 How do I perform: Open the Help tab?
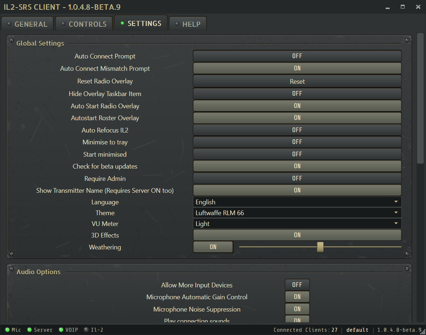coord(188,24)
